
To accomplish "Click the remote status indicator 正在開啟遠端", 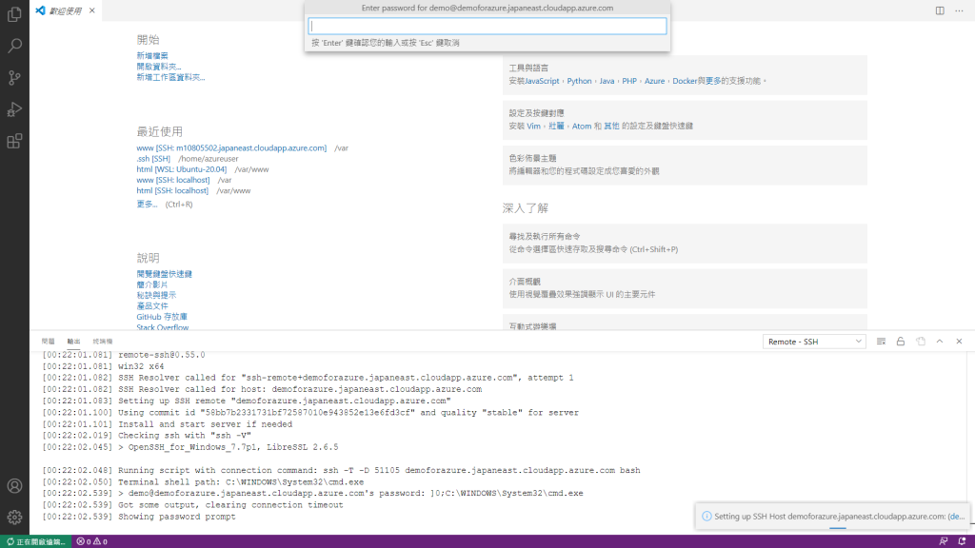I will (36, 541).
